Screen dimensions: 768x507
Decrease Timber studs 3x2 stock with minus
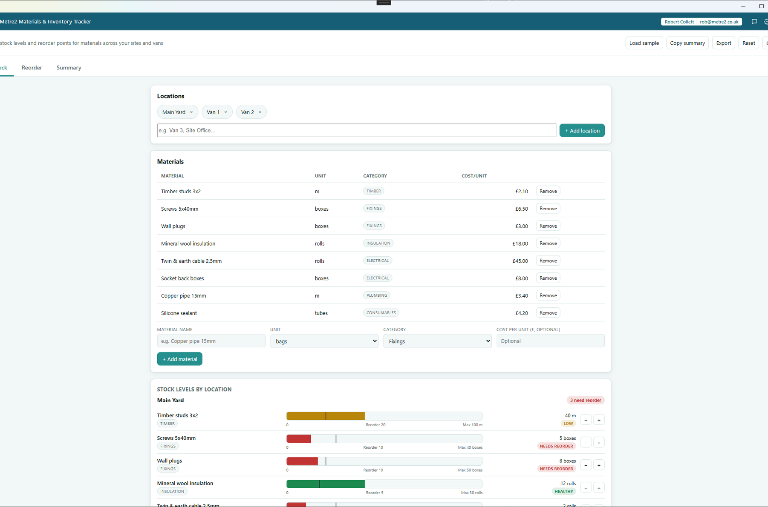[x=586, y=420]
